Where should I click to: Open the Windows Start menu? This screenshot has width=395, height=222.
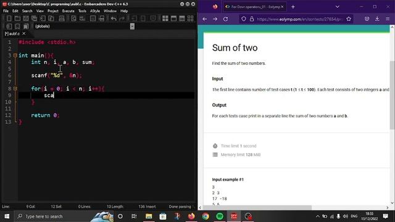pos(7,216)
